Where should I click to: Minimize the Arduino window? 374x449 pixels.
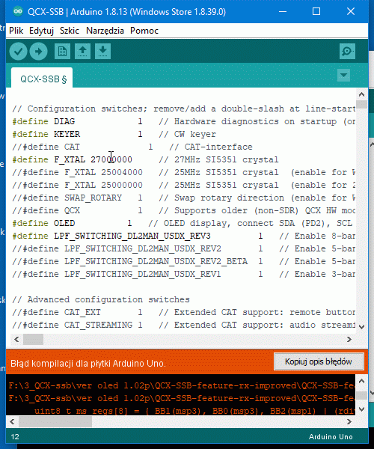pyautogui.click(x=283, y=11)
